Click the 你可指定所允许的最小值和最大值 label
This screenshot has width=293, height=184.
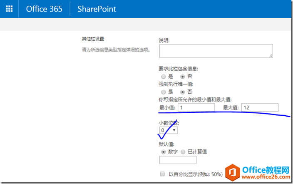(x=195, y=99)
